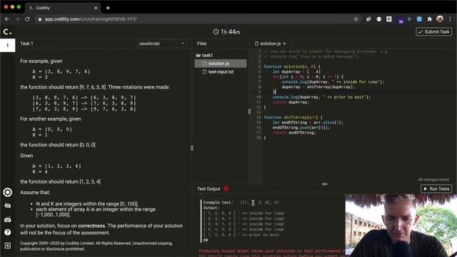The height and width of the screenshot is (257, 457).
Task: Click the Submit Task button
Action: point(433,31)
